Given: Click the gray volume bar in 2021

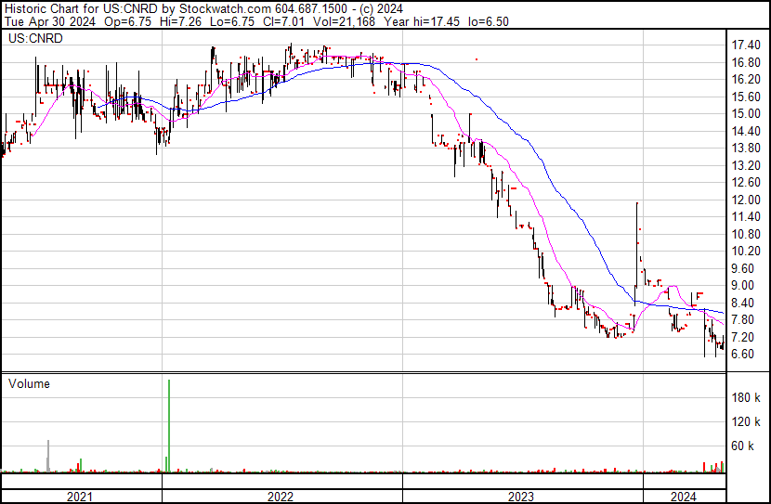Looking at the screenshot, I should (x=47, y=456).
